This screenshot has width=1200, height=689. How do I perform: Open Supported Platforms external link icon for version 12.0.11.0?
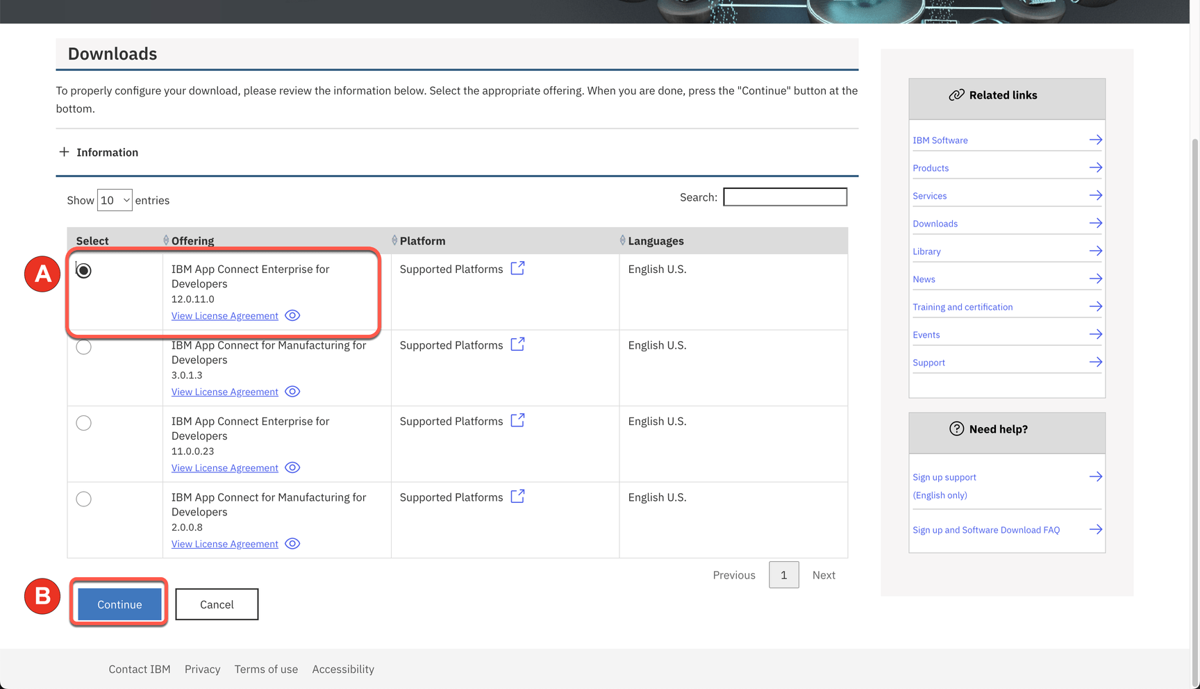(517, 268)
